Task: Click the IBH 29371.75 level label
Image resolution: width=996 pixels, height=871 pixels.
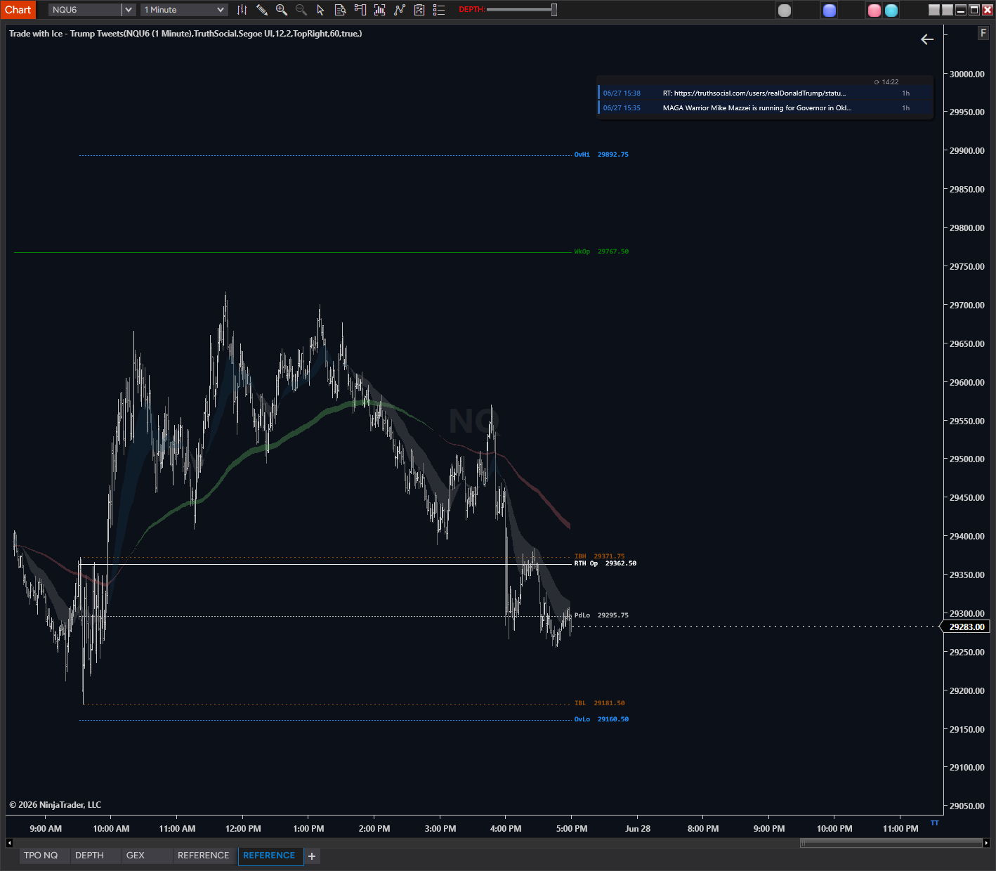Action: tap(599, 556)
